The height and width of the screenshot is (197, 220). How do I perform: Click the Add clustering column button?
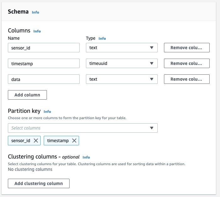click(x=39, y=183)
